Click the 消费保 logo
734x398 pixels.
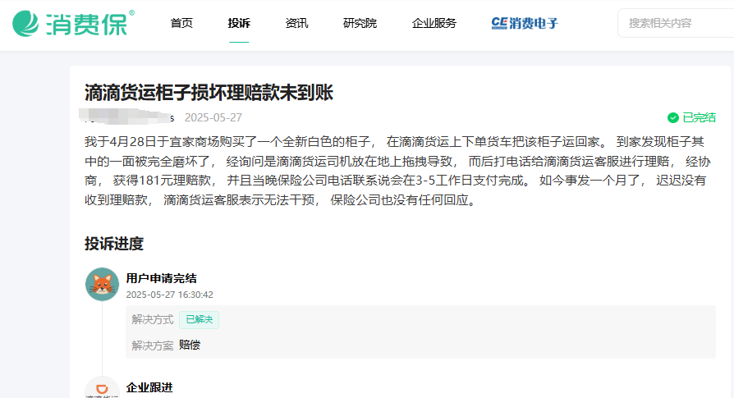[x=73, y=23]
